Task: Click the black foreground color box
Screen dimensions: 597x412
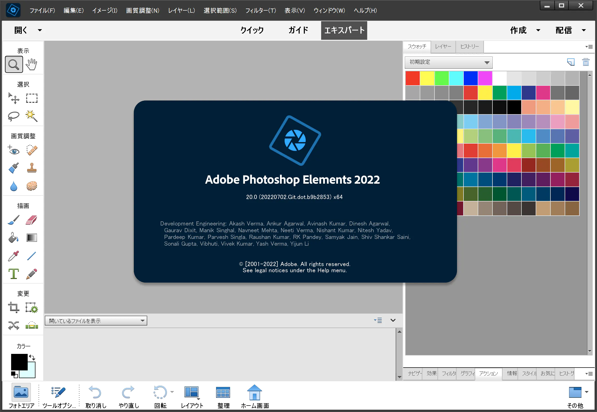Action: click(x=19, y=362)
